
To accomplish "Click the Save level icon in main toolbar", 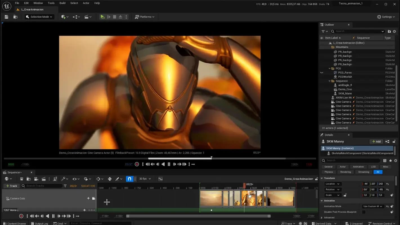I will pos(6,17).
